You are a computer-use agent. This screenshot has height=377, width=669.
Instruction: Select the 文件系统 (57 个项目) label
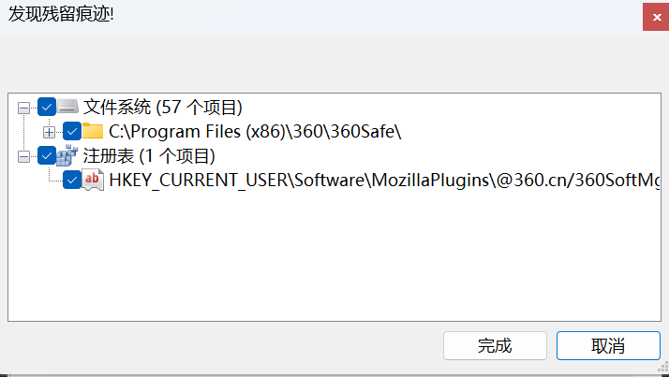(163, 108)
